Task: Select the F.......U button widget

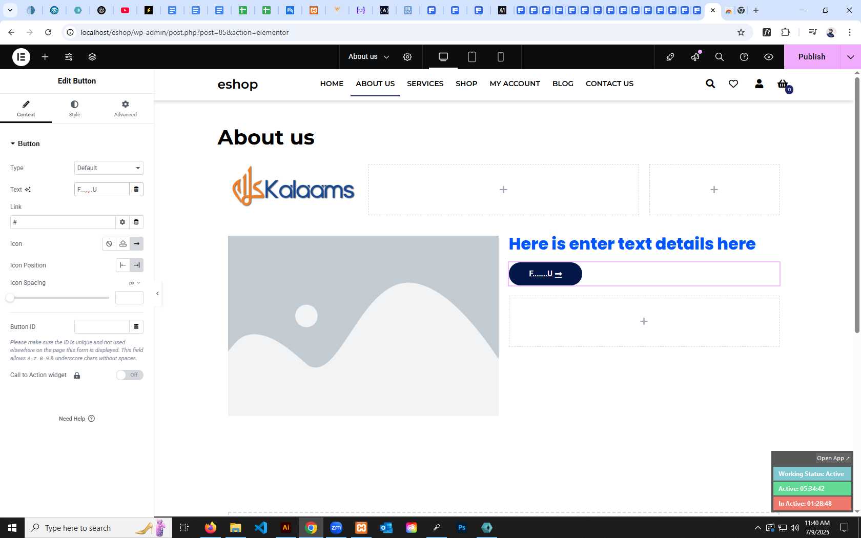Action: tap(545, 274)
